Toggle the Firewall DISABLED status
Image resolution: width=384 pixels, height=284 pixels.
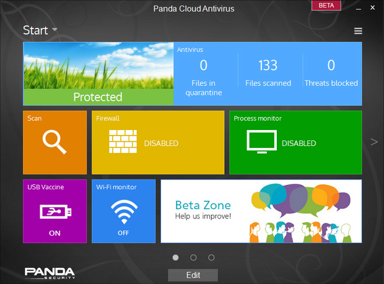161,144
